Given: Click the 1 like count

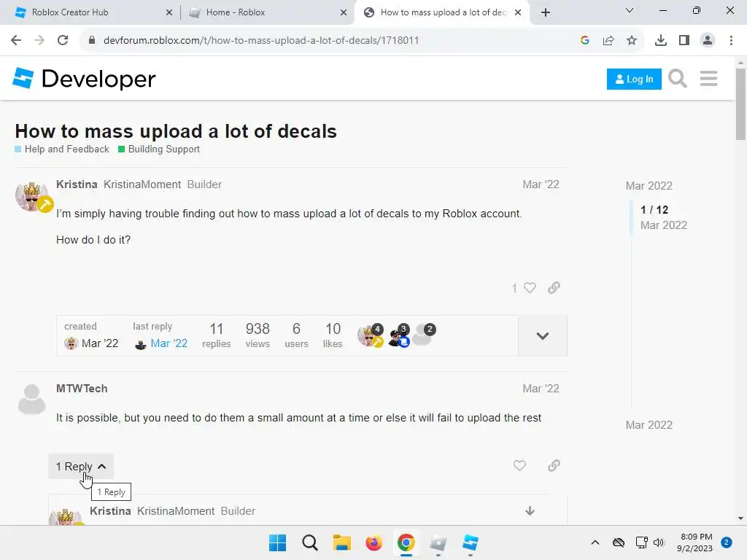Looking at the screenshot, I should pos(514,288).
